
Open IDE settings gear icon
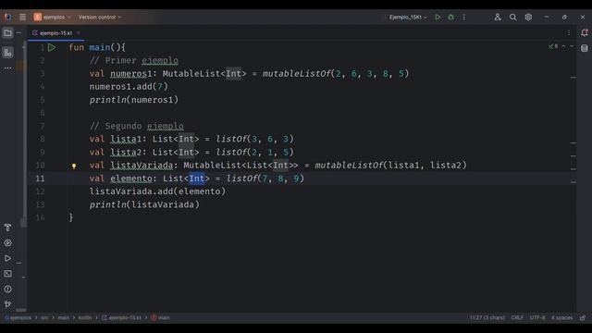point(528,17)
